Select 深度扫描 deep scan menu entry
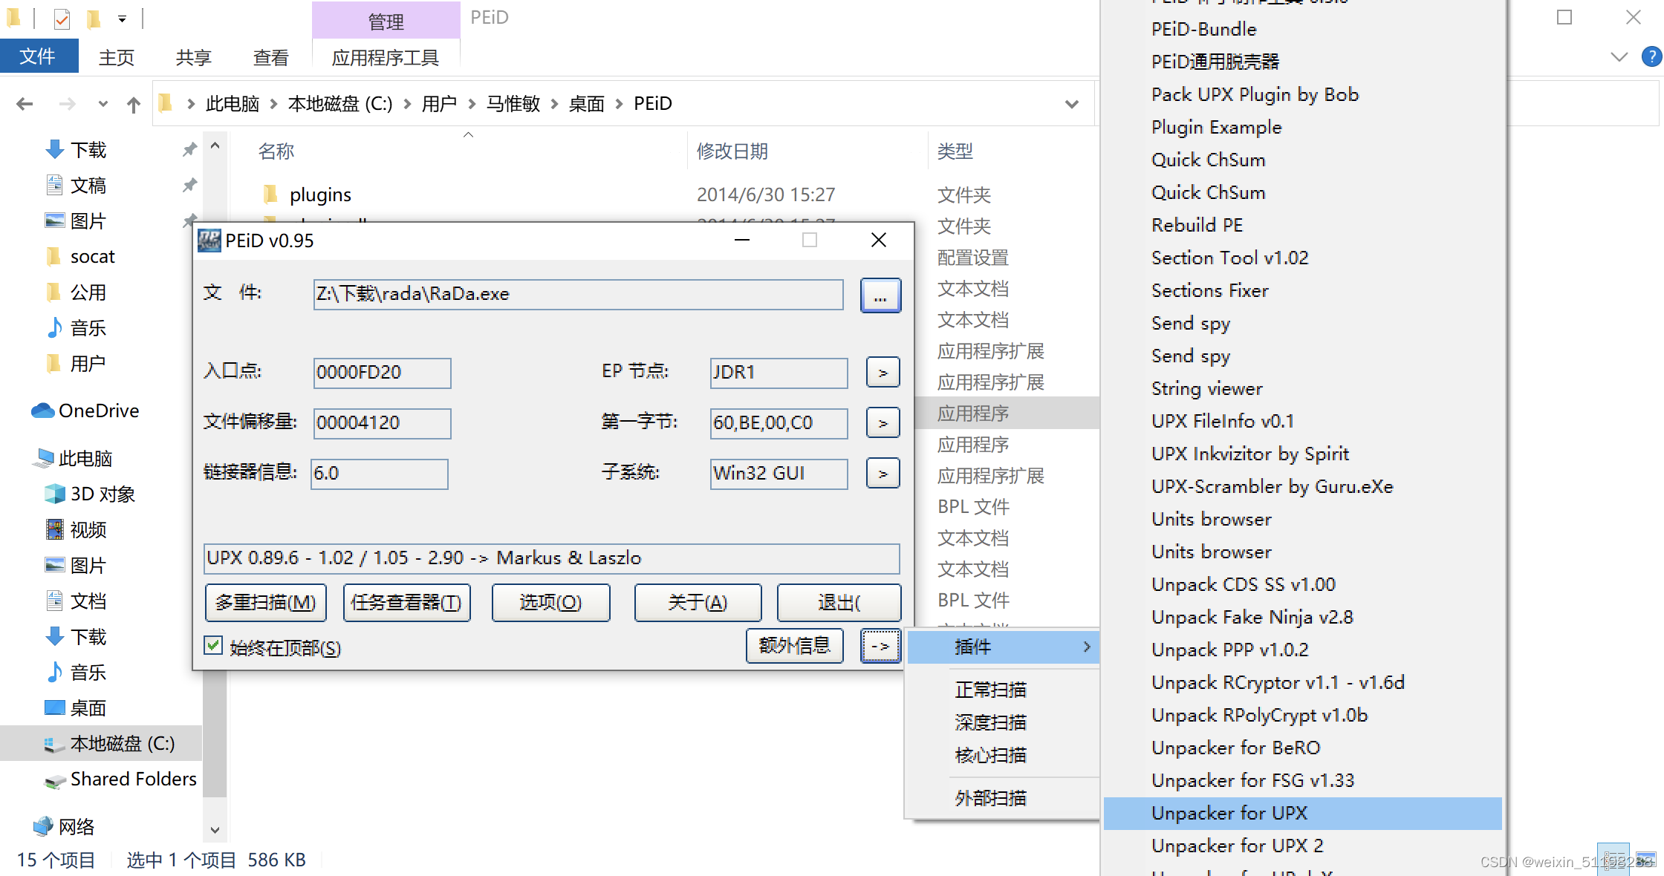 pos(990,722)
